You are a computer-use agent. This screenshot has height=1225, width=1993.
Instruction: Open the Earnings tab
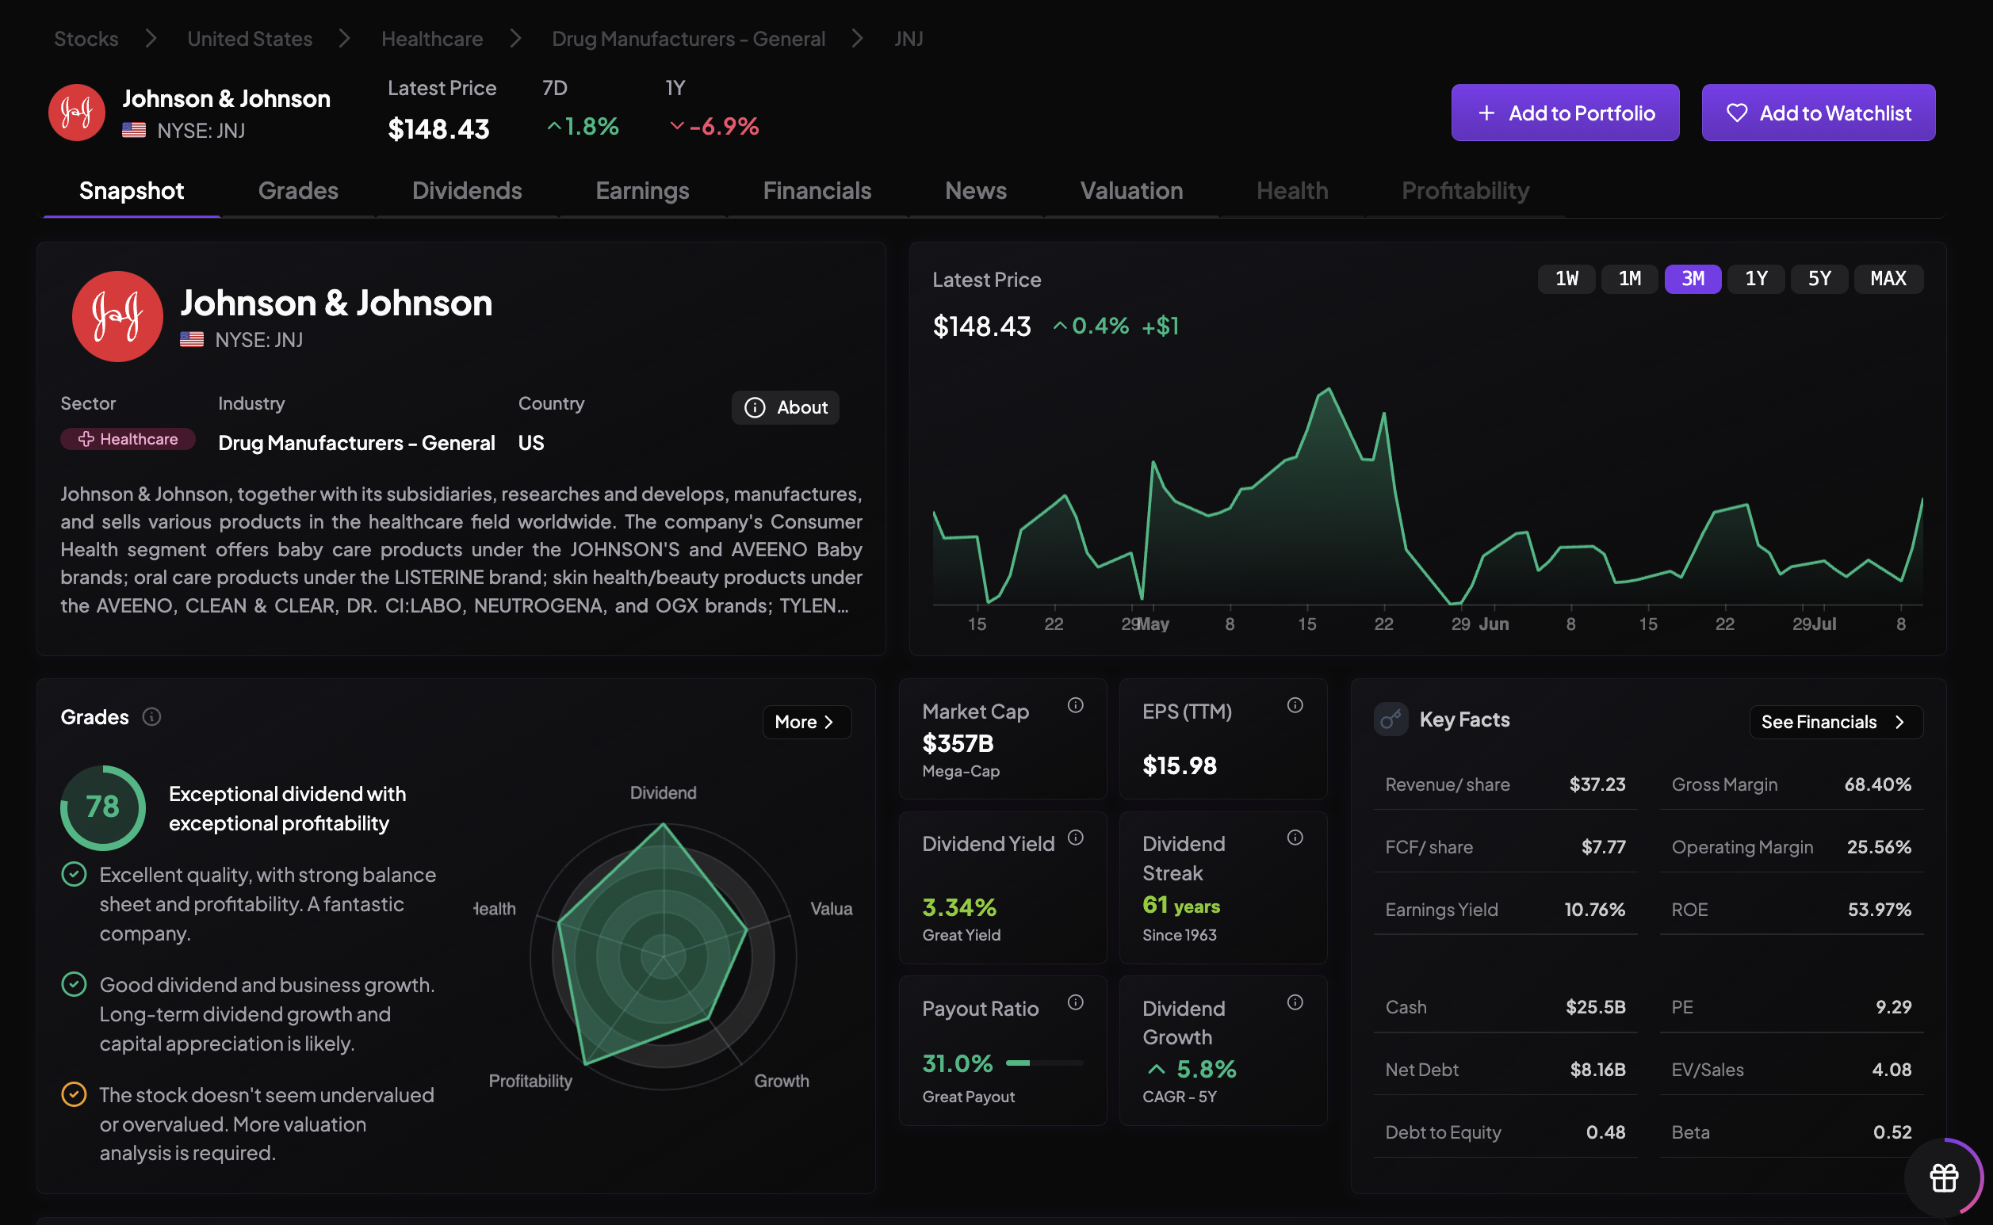pyautogui.click(x=643, y=191)
